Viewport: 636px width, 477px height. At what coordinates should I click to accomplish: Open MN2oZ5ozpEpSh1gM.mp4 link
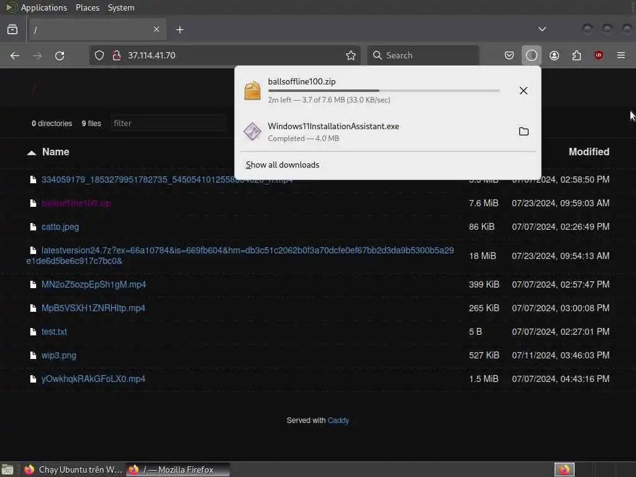[94, 284]
